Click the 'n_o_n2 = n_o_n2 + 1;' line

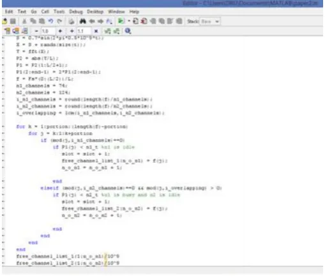(92, 215)
